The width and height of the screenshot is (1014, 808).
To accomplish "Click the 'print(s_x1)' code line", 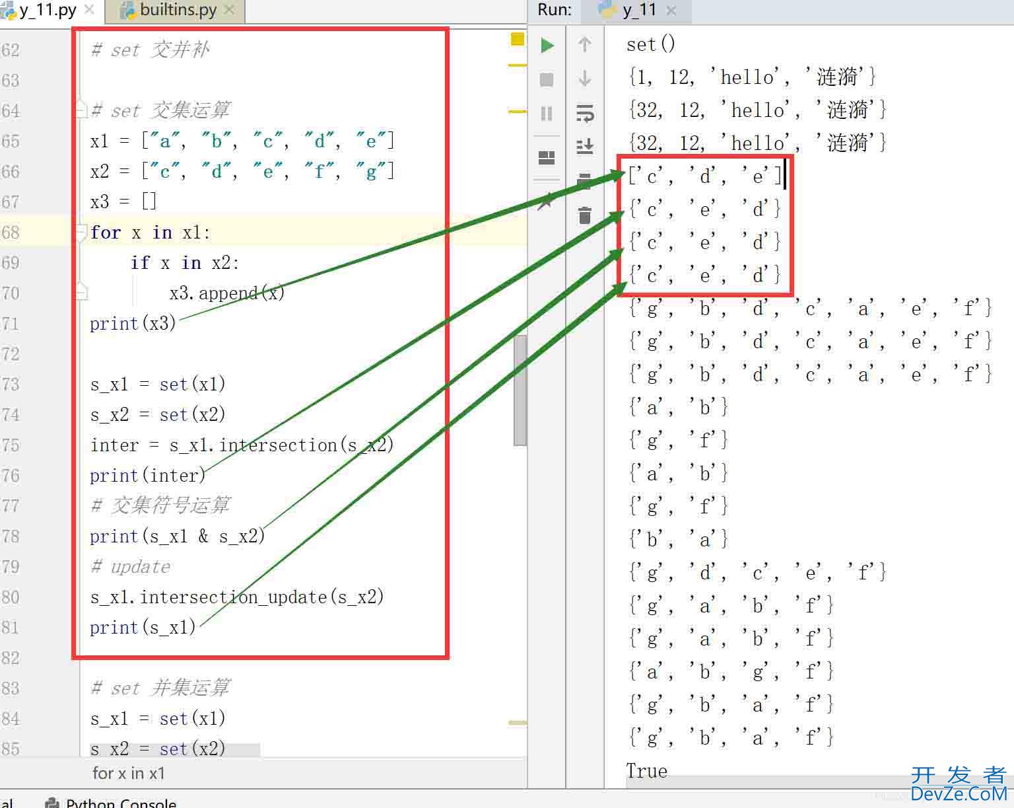I will click(143, 627).
